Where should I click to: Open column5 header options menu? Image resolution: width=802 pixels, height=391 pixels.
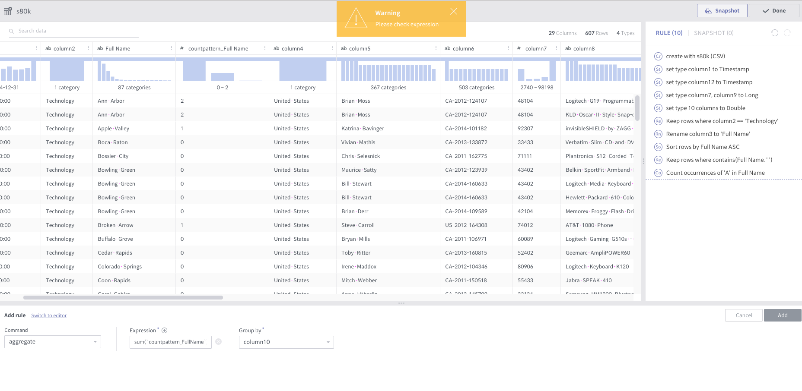point(436,48)
